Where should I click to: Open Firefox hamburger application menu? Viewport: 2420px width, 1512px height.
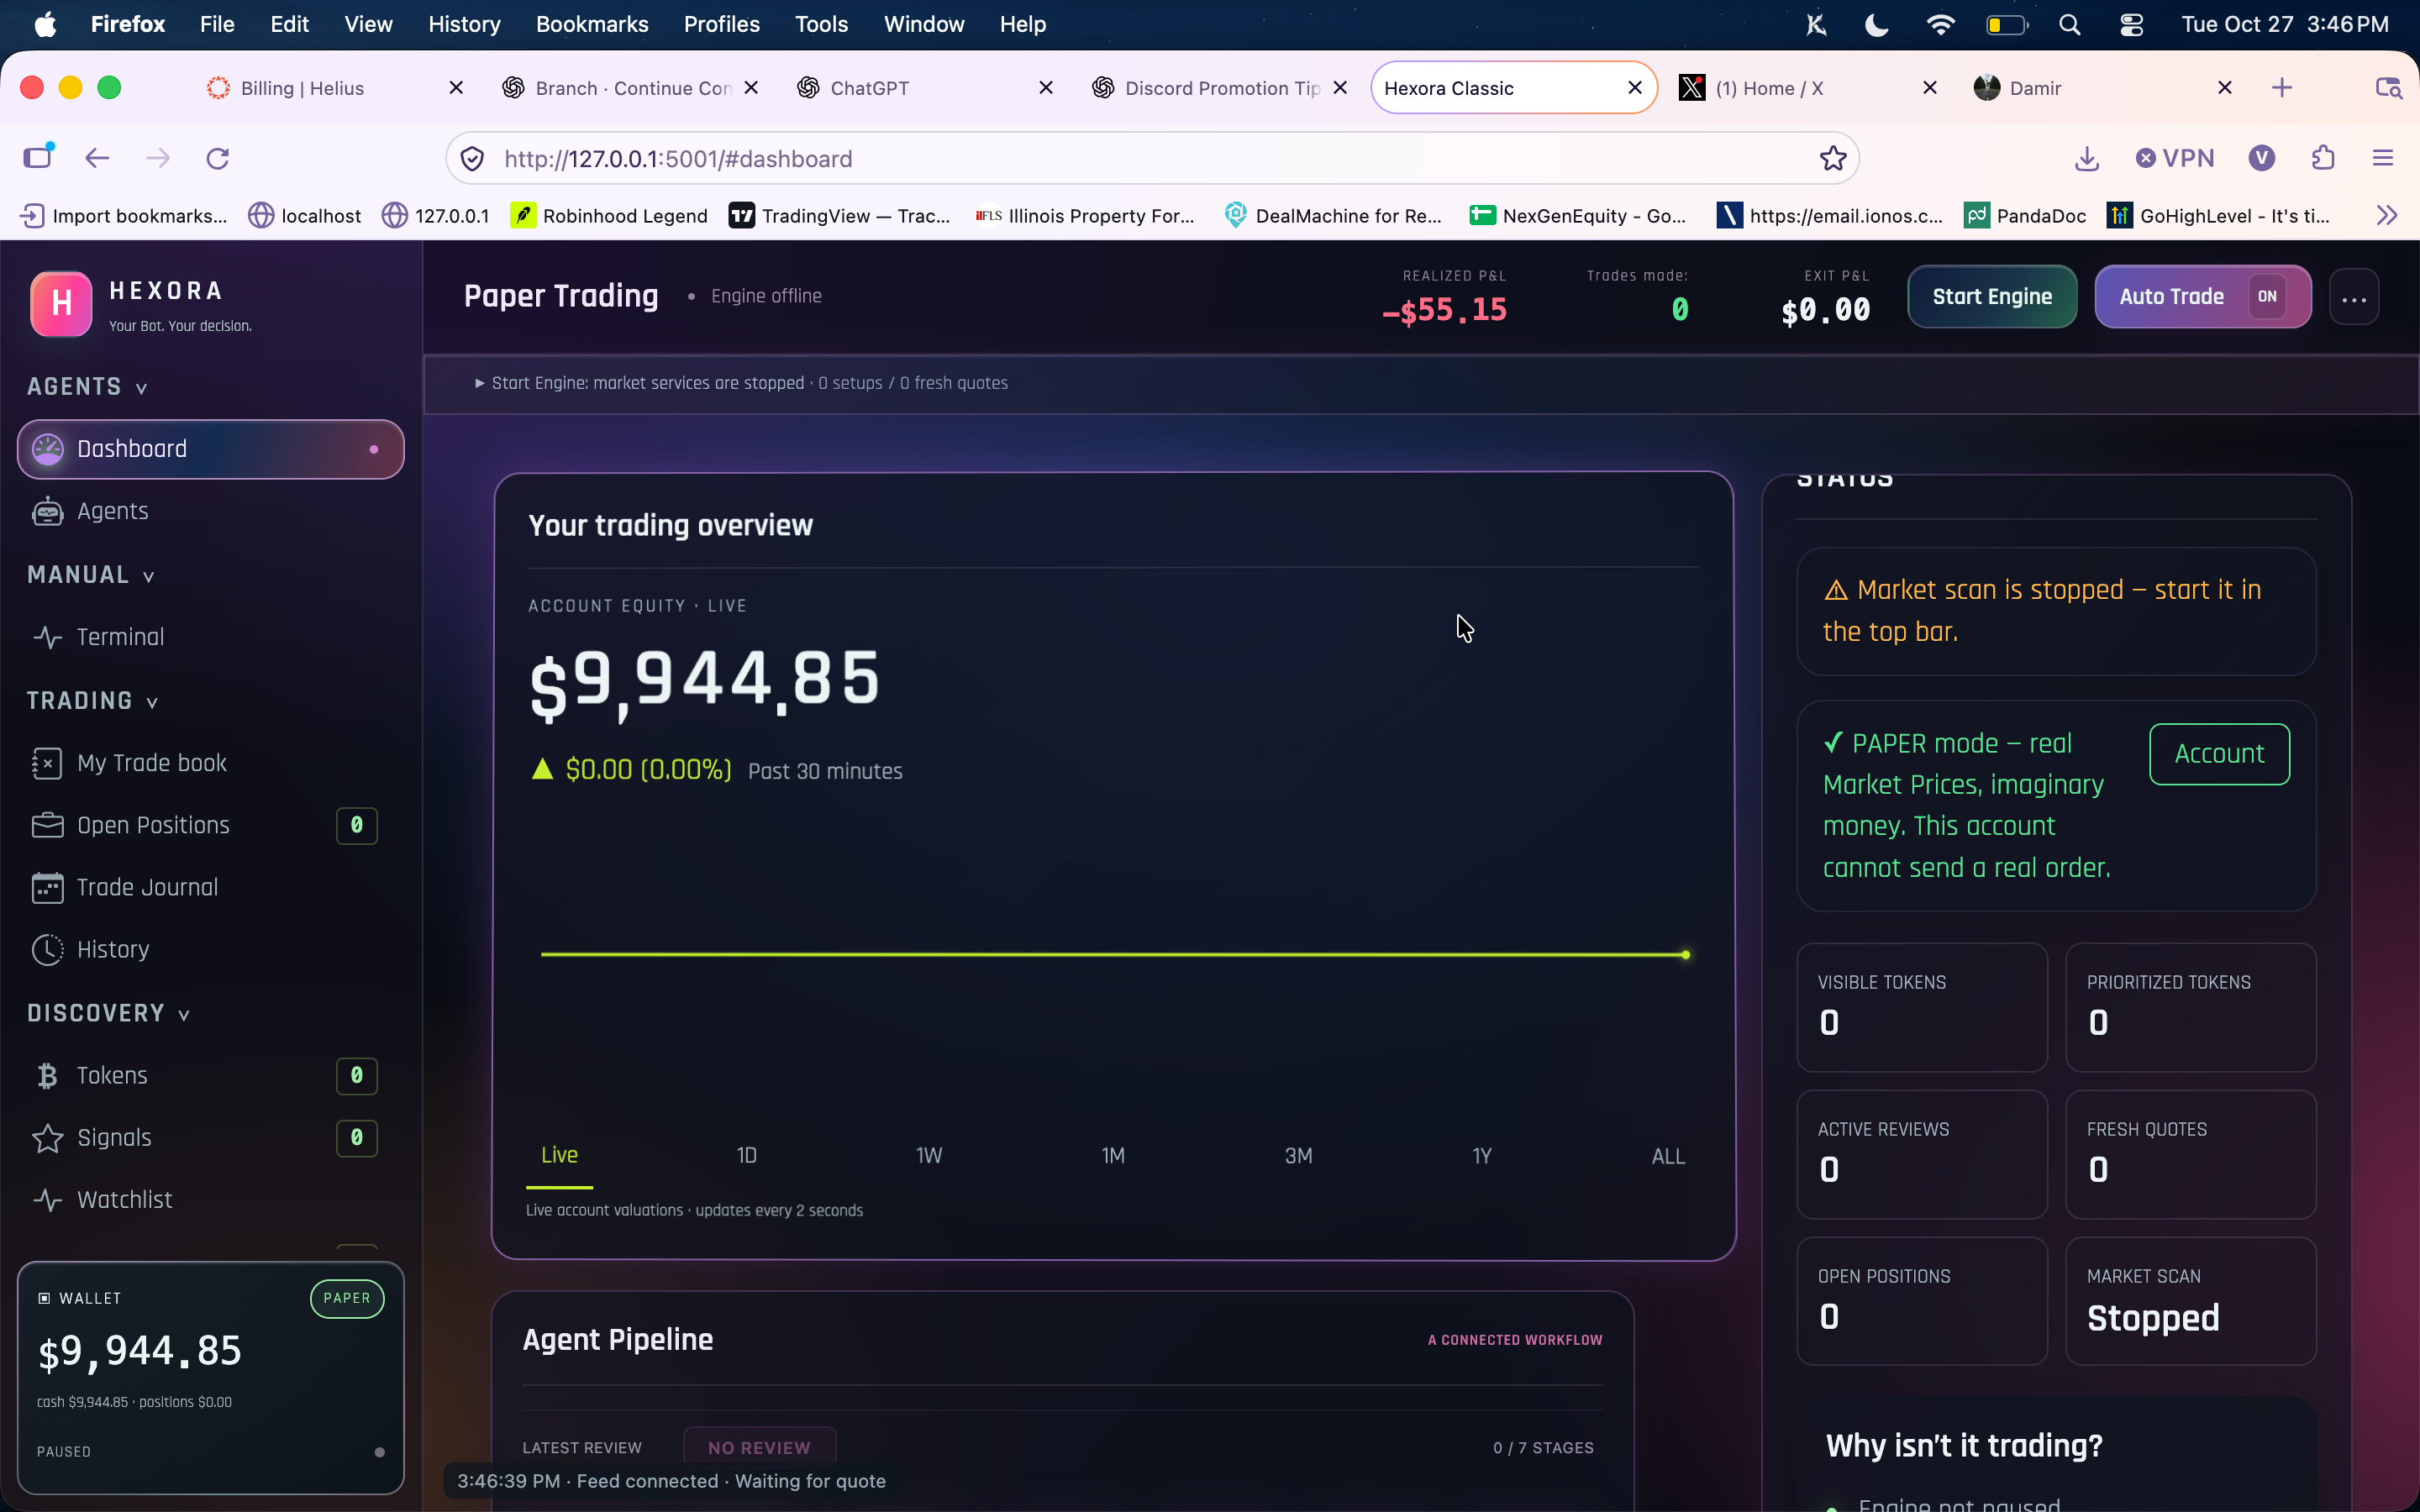(x=2383, y=158)
